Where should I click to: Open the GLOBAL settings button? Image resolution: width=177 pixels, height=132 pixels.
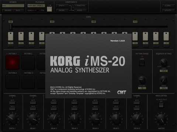(x=169, y=5)
